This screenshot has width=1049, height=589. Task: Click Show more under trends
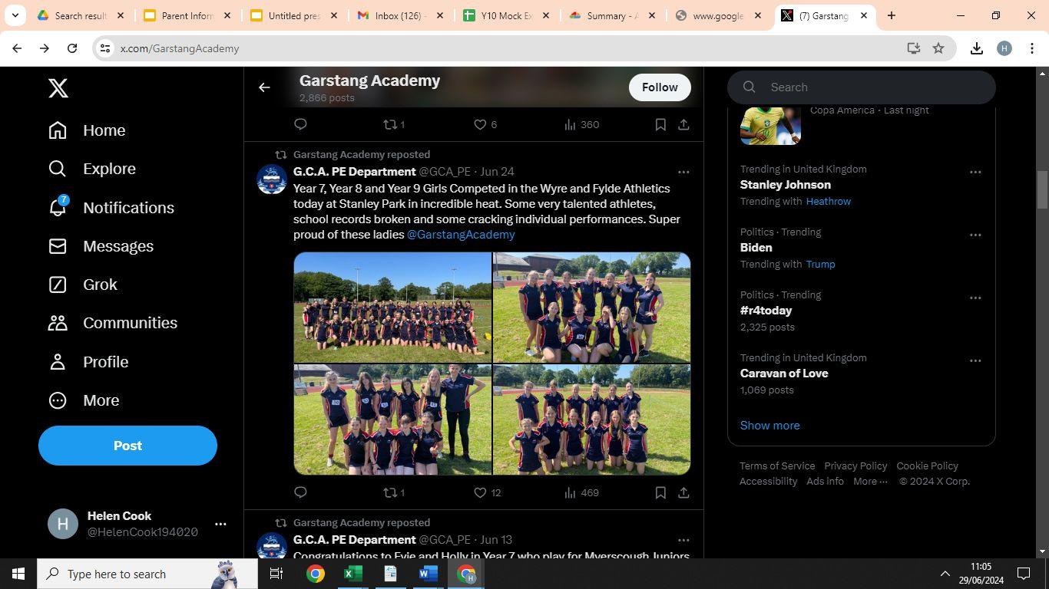pos(769,425)
